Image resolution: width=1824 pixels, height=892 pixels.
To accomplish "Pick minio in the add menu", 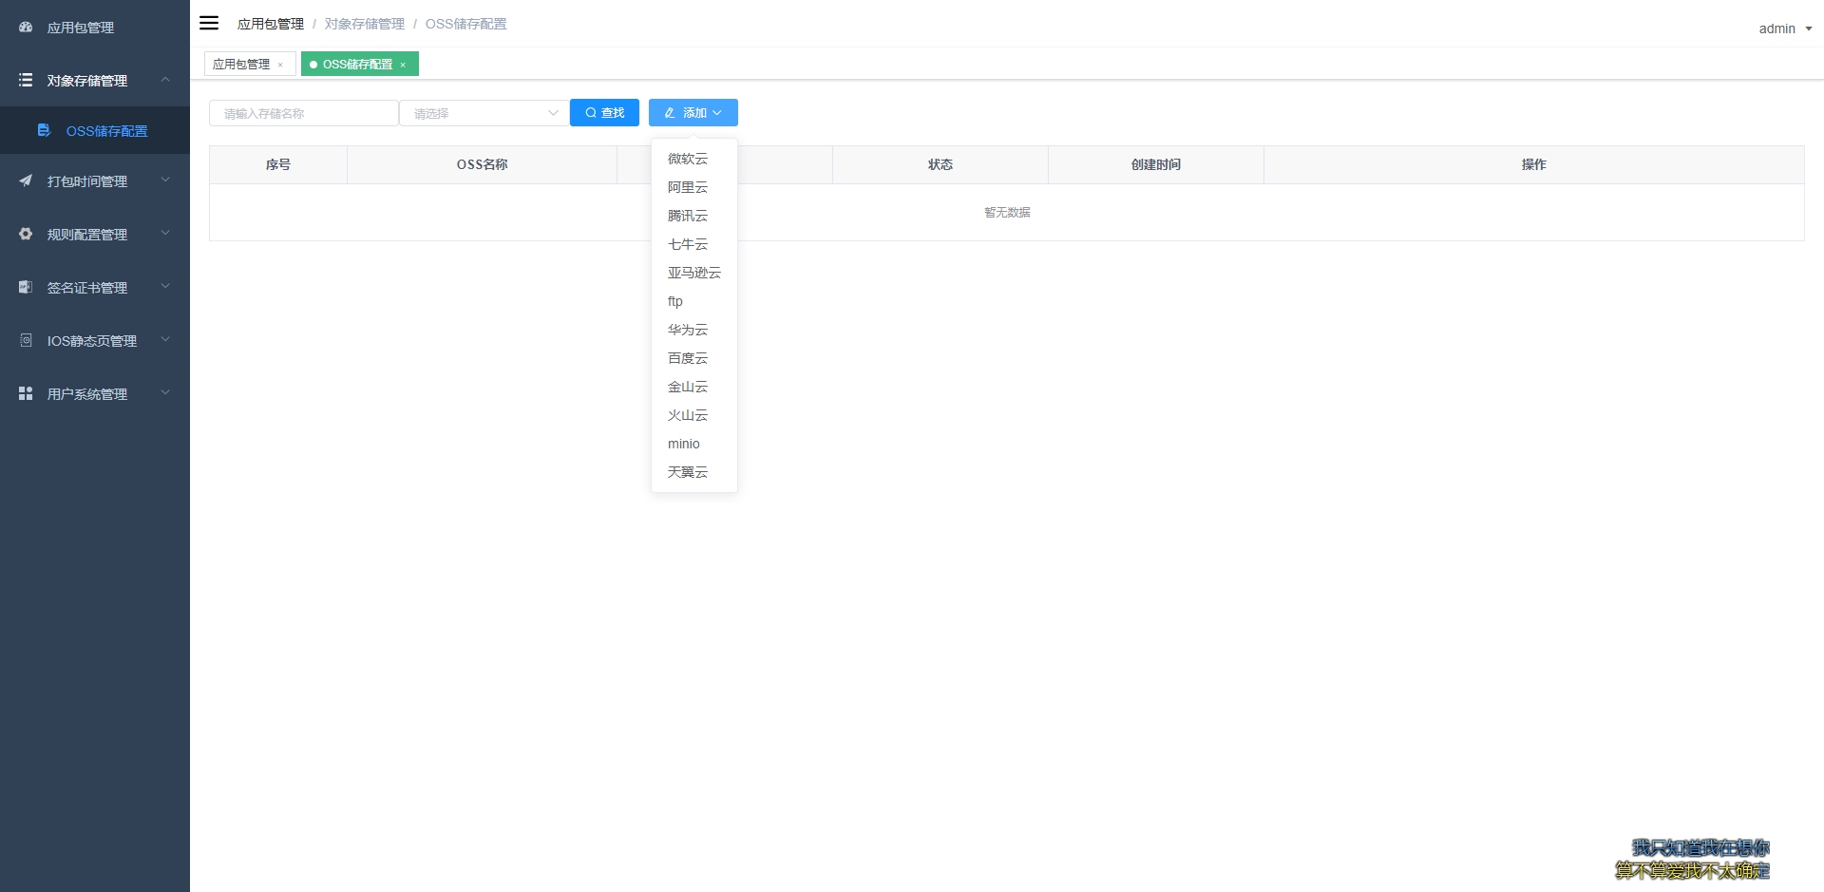I will click(684, 444).
